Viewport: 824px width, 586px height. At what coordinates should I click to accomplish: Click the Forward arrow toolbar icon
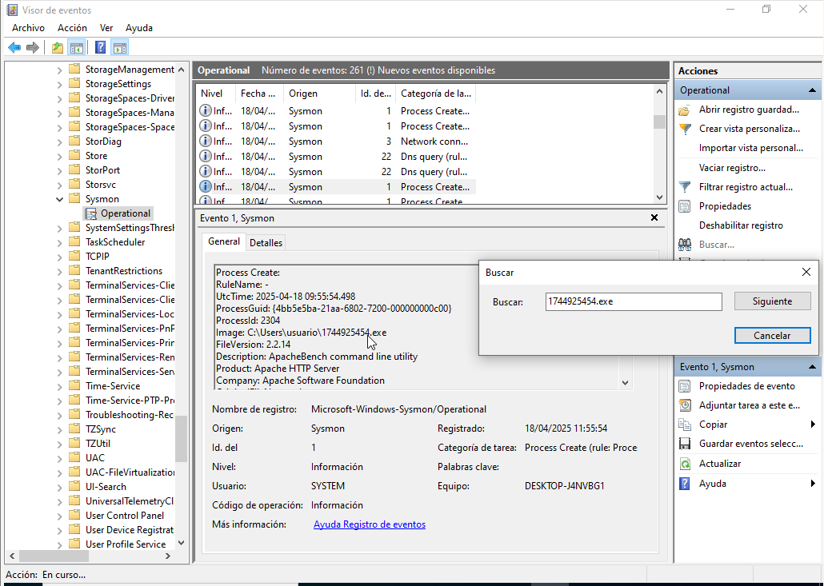click(33, 48)
